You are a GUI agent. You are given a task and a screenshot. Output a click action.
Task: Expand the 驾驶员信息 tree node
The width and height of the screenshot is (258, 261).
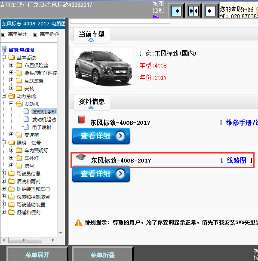pos(3,173)
